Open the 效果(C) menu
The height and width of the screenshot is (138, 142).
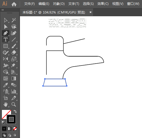(x=103, y=4)
